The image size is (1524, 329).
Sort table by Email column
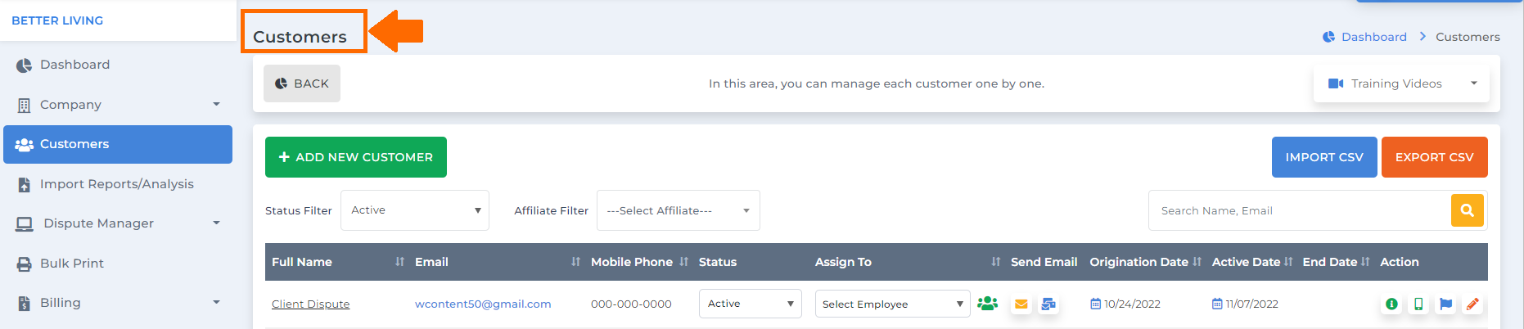575,262
